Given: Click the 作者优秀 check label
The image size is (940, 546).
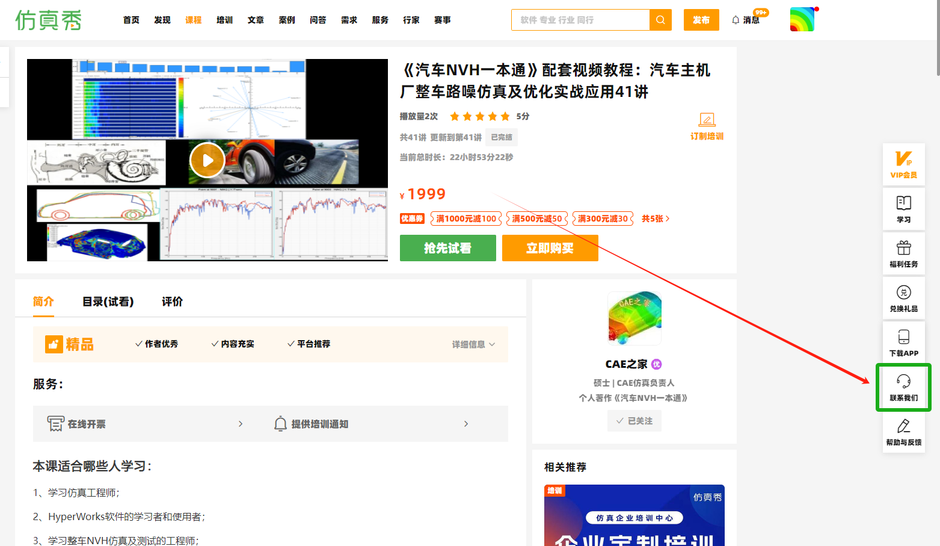Looking at the screenshot, I should pyautogui.click(x=157, y=344).
